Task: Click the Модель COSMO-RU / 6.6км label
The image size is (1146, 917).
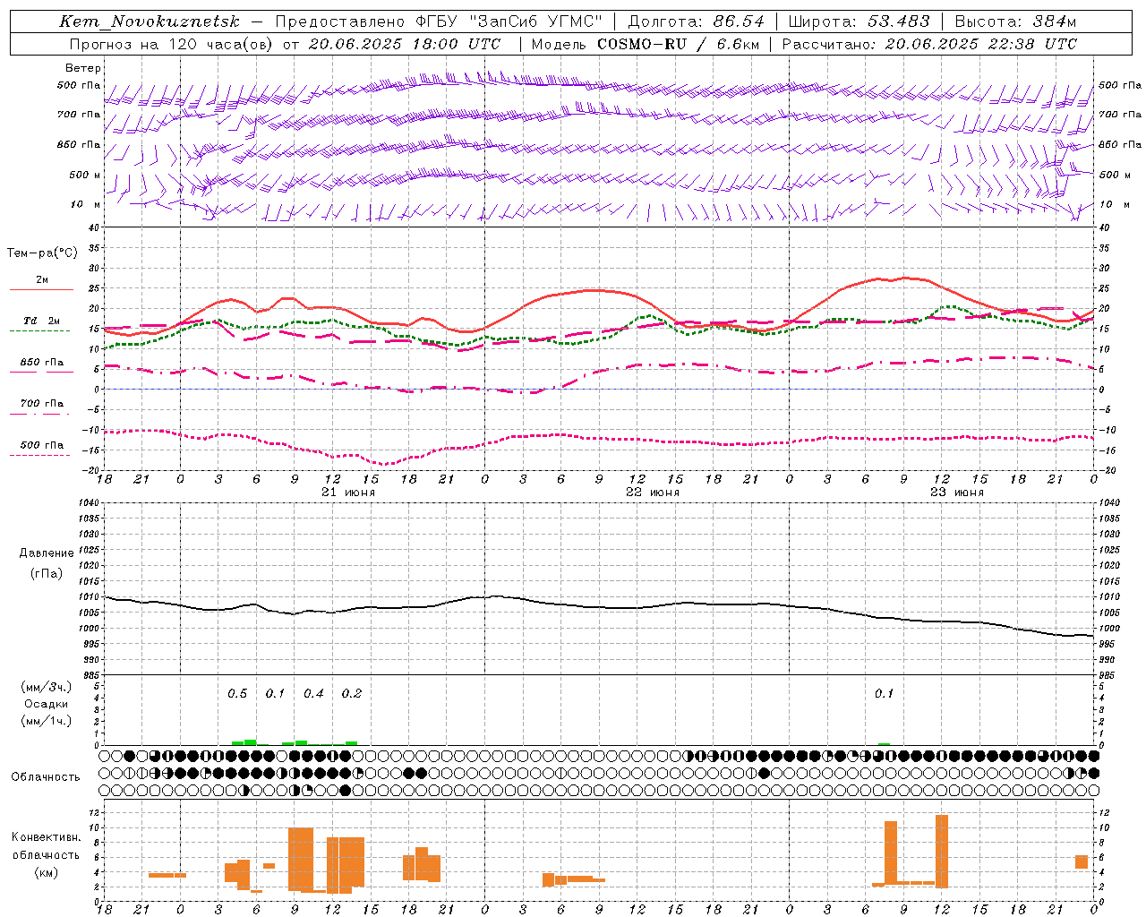Action: [x=645, y=44]
